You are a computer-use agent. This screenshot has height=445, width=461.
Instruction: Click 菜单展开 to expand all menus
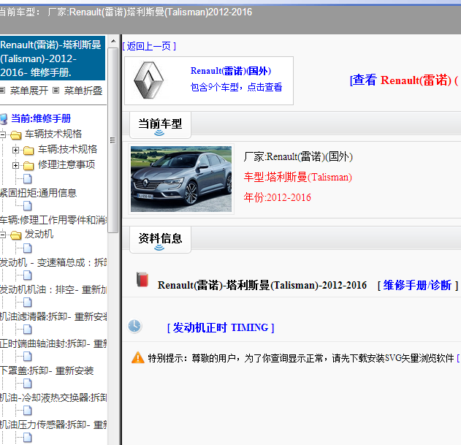point(29,91)
